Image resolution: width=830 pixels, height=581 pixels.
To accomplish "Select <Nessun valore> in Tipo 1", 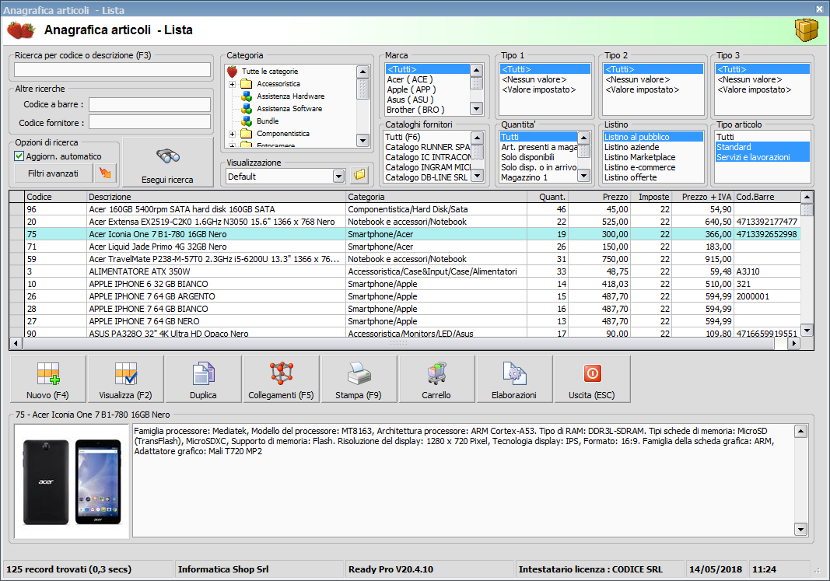I will [x=534, y=79].
